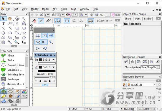Select Lasso Marquee selection mode
The image size is (162, 111).
coord(74,21)
